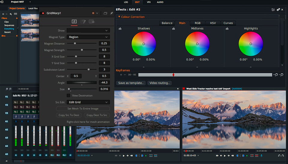Open the GridWarp1 Settings tab icon
Viewport: 288px width, 164px height.
coord(91,22)
